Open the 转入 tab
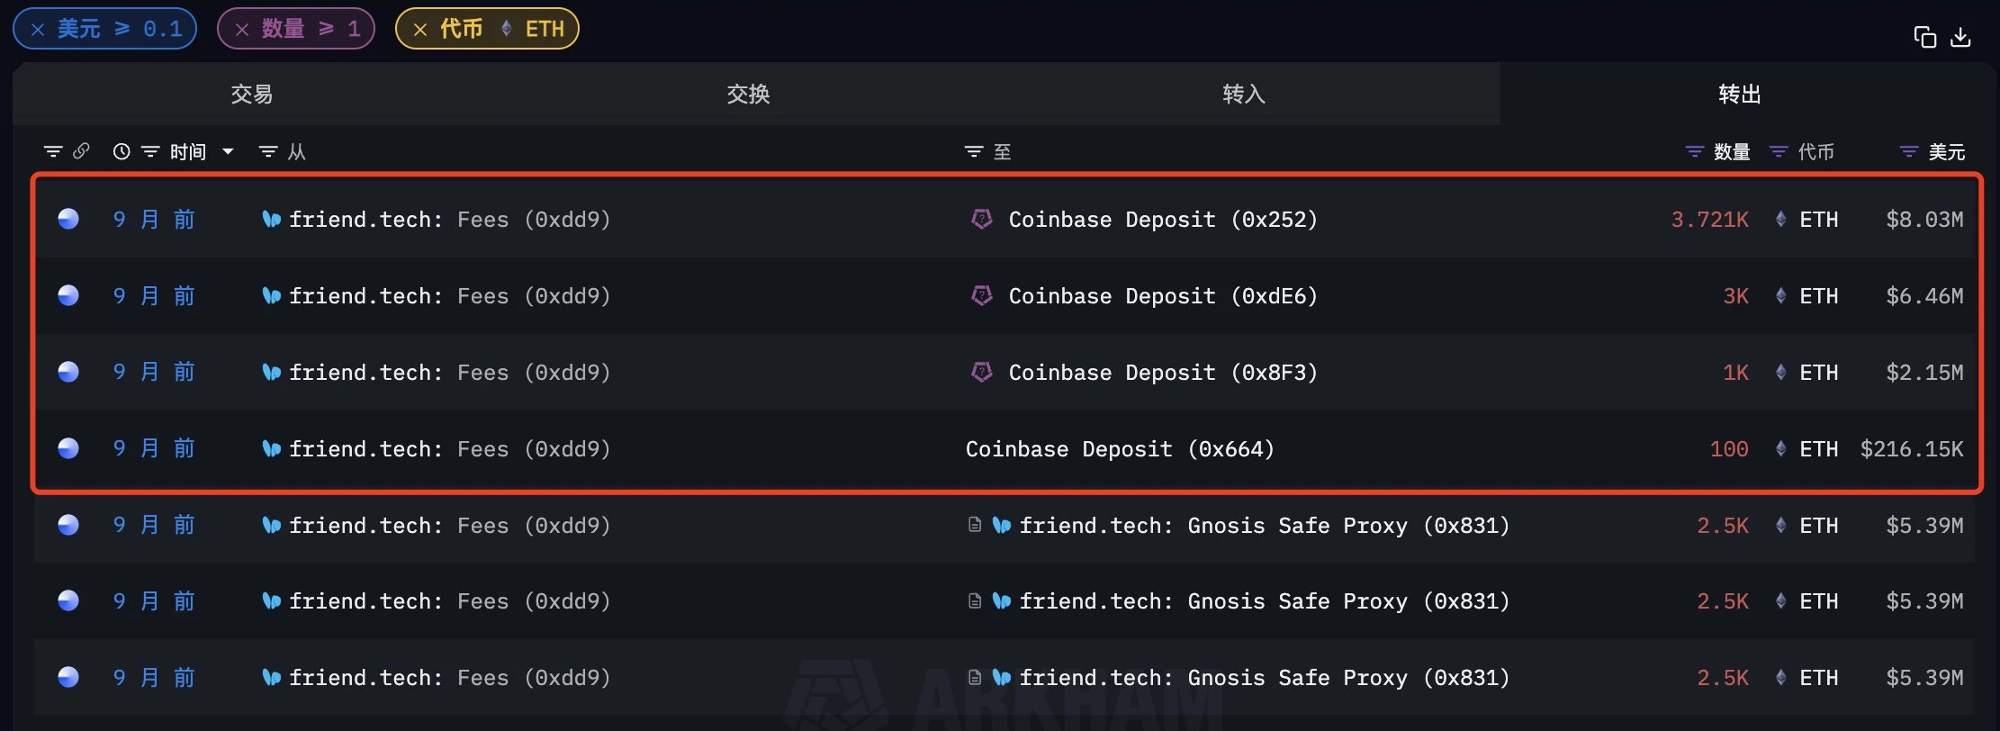2000x731 pixels. [x=1243, y=95]
